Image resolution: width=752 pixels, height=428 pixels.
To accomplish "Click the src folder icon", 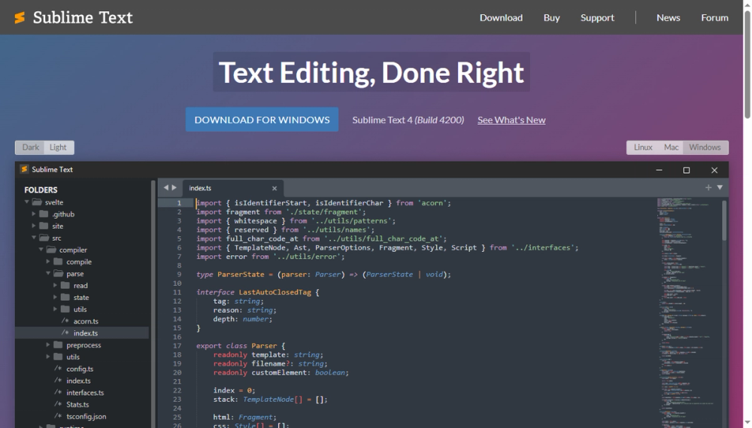I will pyautogui.click(x=44, y=238).
